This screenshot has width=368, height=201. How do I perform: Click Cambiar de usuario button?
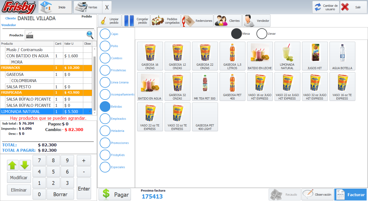[326, 7]
